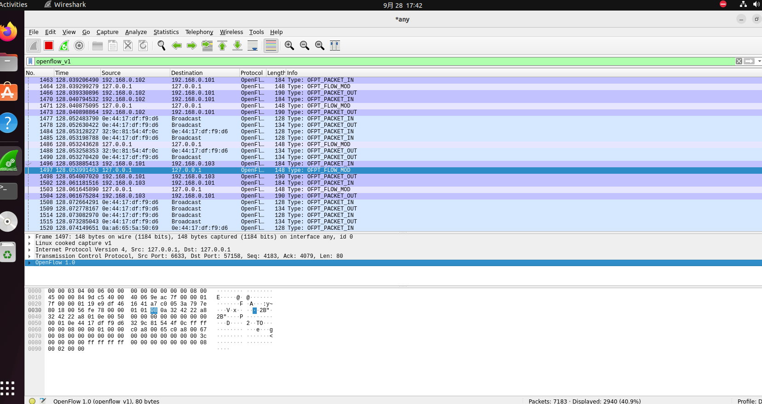Click the Go to specified packet icon
Viewport: 762px width, 404px height.
(207, 46)
